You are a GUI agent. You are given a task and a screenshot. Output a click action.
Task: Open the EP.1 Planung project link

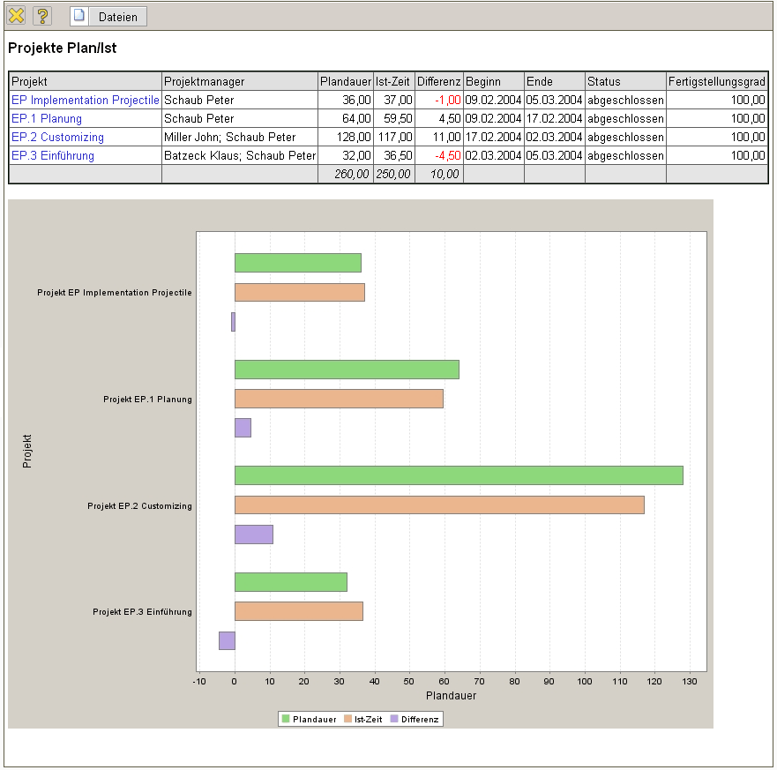(x=47, y=119)
